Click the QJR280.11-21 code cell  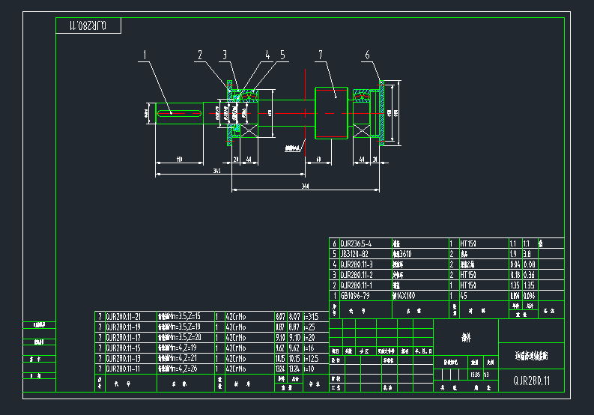pyautogui.click(x=130, y=316)
